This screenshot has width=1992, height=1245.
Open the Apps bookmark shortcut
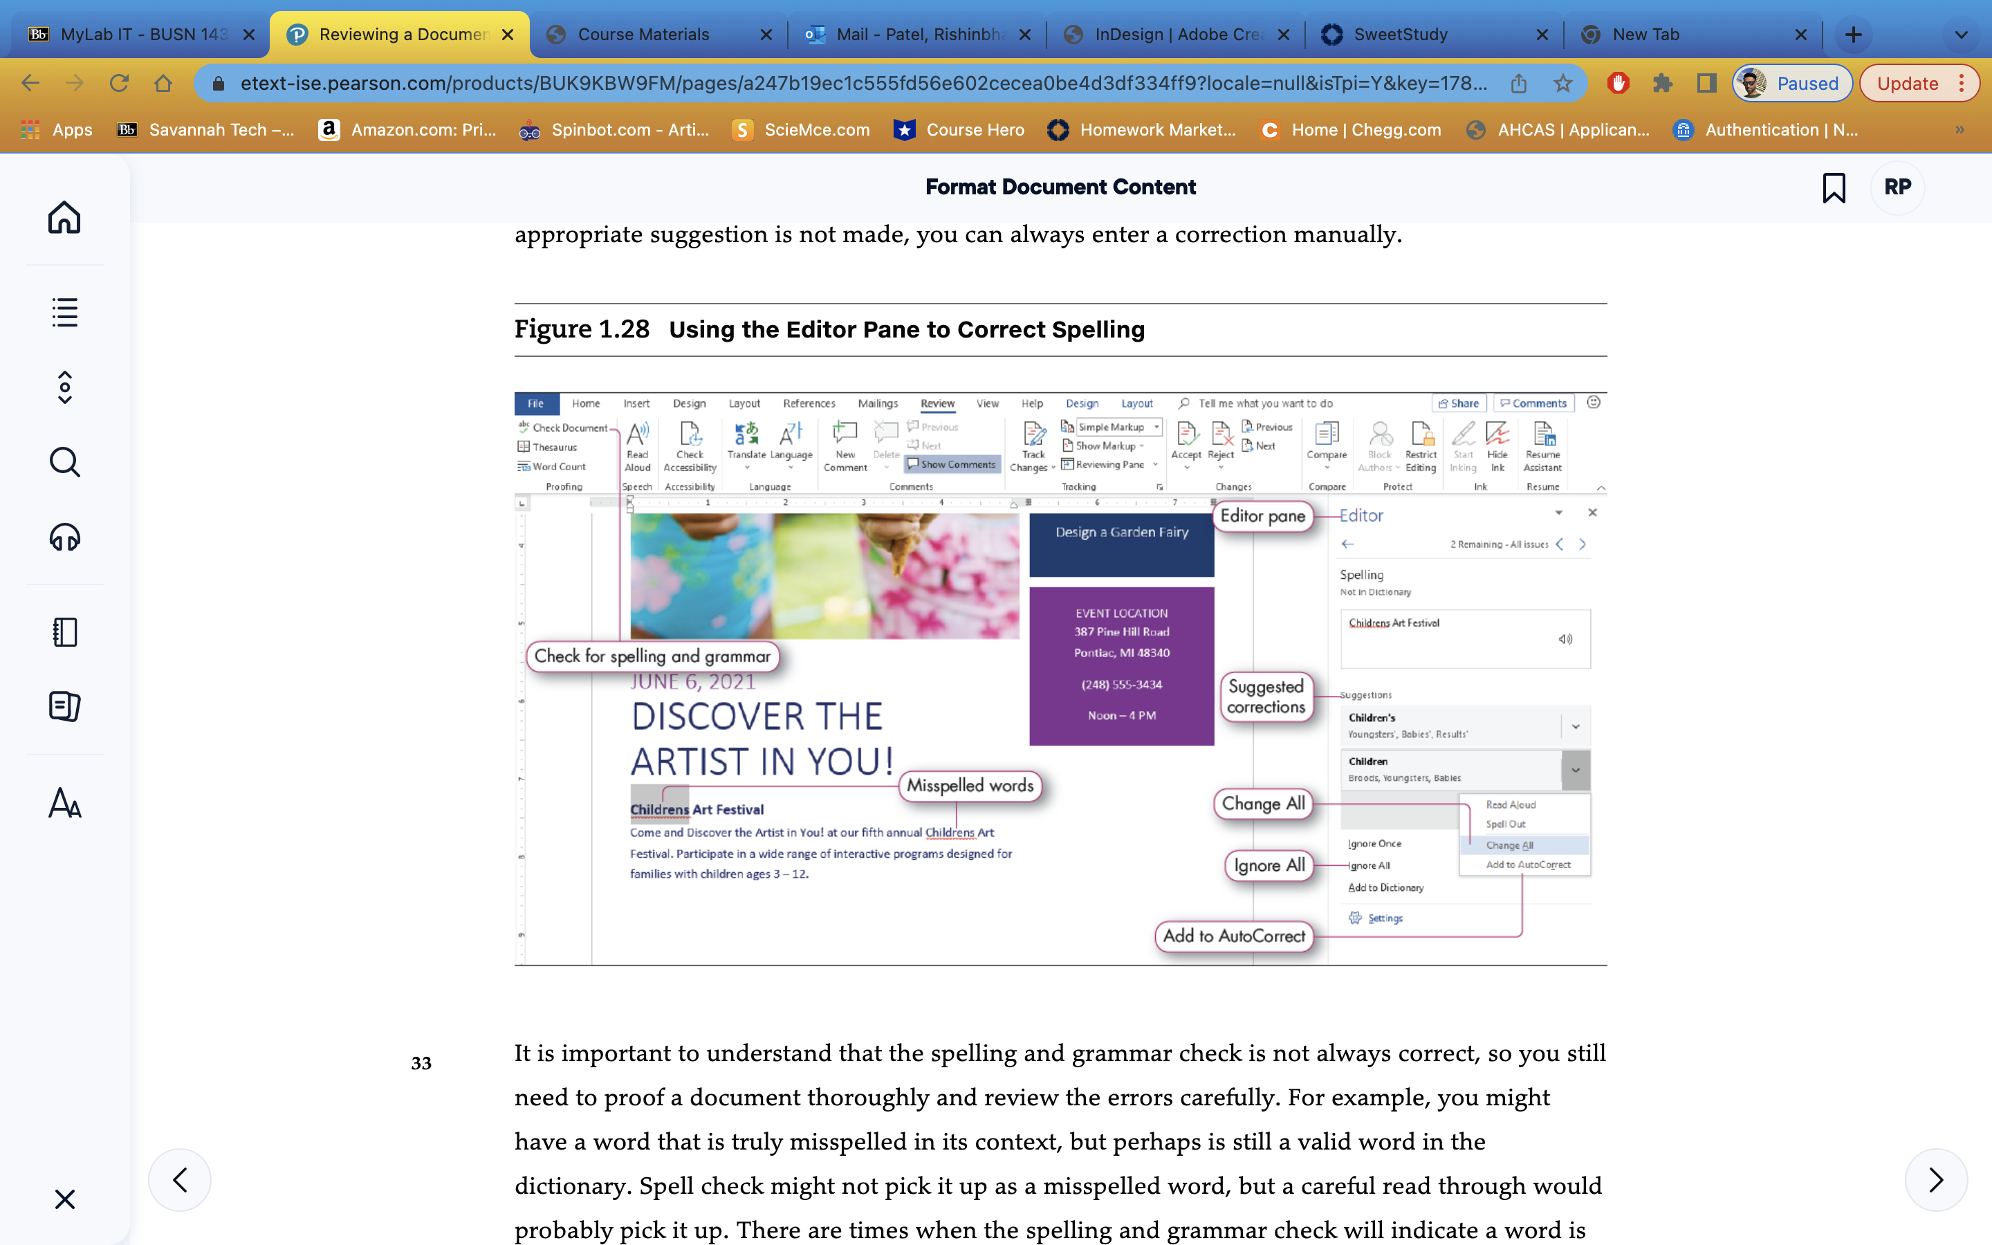pyautogui.click(x=56, y=130)
